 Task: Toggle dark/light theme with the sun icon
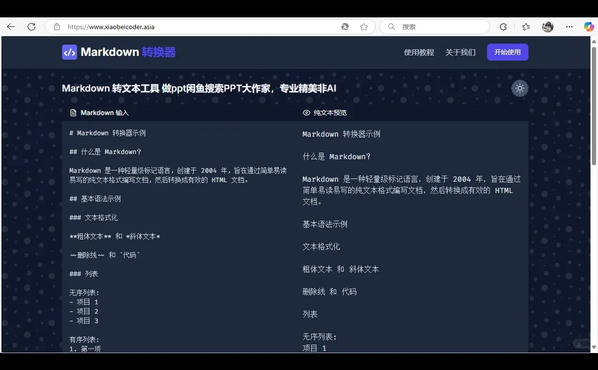point(519,88)
